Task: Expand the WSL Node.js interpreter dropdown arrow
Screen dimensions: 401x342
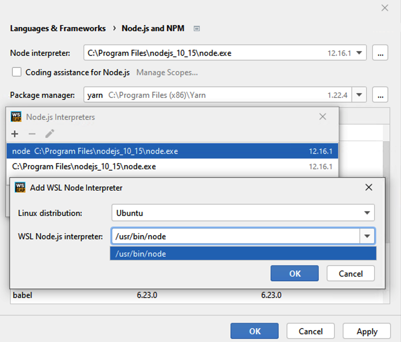Action: 367,236
